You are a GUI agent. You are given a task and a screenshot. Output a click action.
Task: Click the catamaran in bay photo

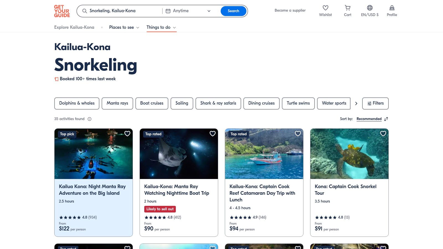[264, 154]
